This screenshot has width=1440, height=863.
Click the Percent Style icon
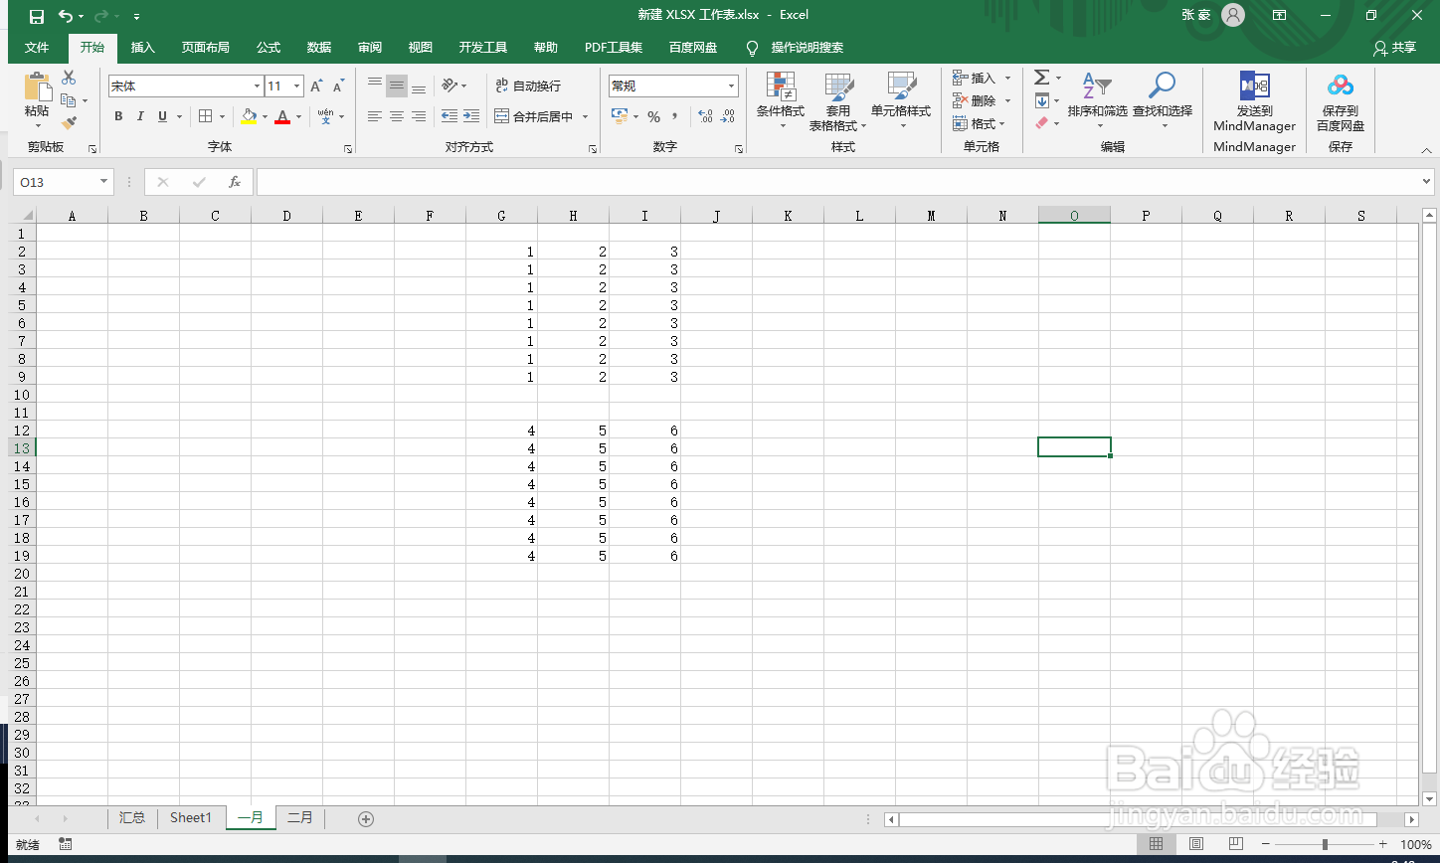point(653,116)
